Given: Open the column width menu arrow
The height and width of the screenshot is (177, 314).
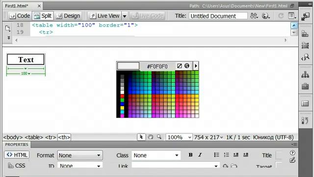Looking at the screenshot, I should (26, 69).
